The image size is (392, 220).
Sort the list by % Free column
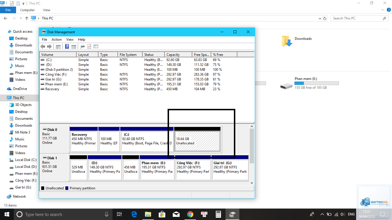(x=224, y=54)
